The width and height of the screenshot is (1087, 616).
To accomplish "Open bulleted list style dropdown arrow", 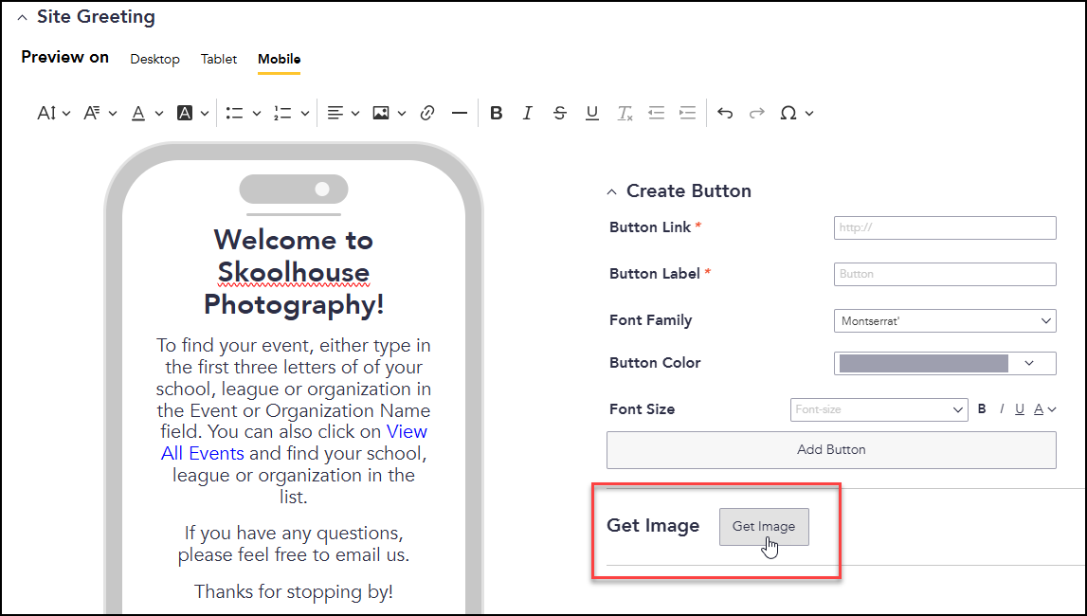I will (257, 114).
